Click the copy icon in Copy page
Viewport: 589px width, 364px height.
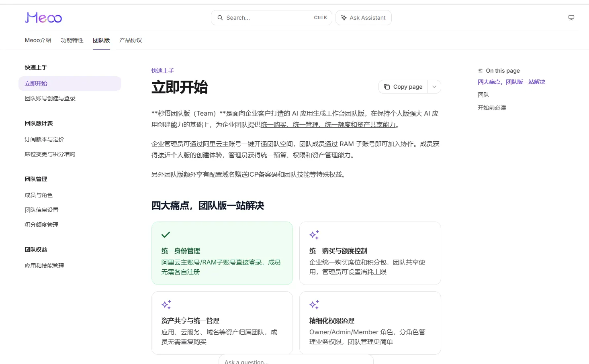pyautogui.click(x=387, y=87)
